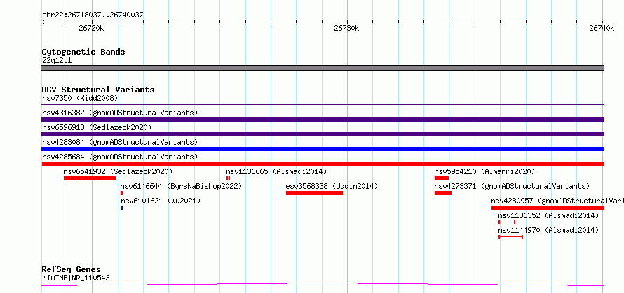The width and height of the screenshot is (624, 293).
Task: Open nsv6101621 (Wu2021) variant label
Action: (161, 201)
